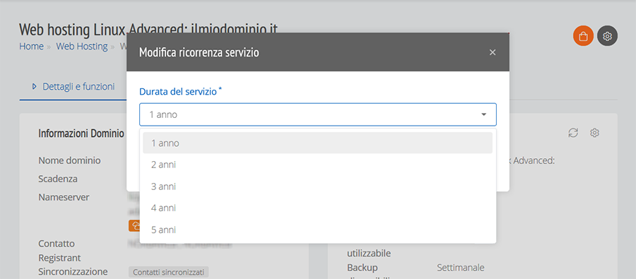Pick the 5 anni option
This screenshot has height=279, width=636.
coord(317,230)
